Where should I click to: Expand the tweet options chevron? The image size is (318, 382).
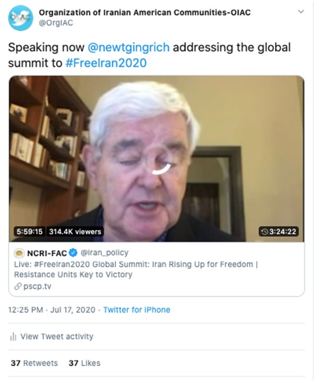click(301, 12)
